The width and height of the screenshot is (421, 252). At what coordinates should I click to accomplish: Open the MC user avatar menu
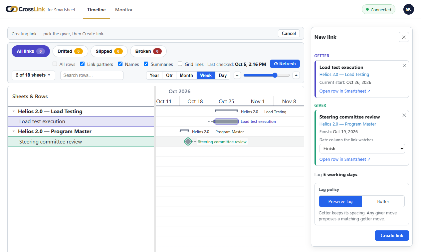(409, 9)
